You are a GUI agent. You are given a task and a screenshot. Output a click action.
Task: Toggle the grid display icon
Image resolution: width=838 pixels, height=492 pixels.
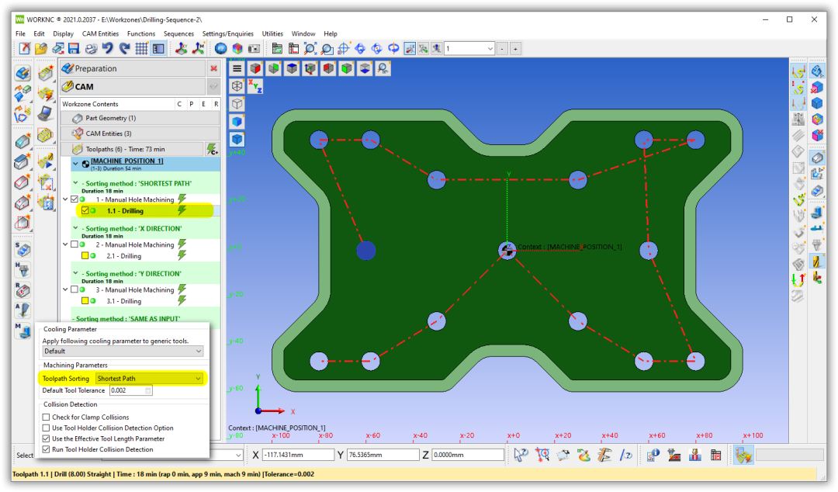click(x=141, y=49)
